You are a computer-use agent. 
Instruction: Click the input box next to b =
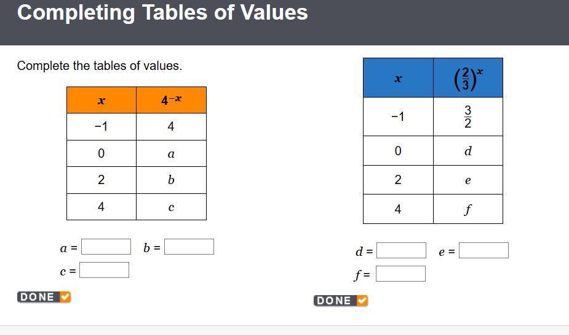(x=189, y=247)
